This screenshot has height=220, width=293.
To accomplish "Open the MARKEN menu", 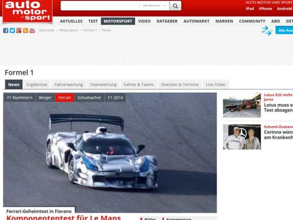I will 224,21.
